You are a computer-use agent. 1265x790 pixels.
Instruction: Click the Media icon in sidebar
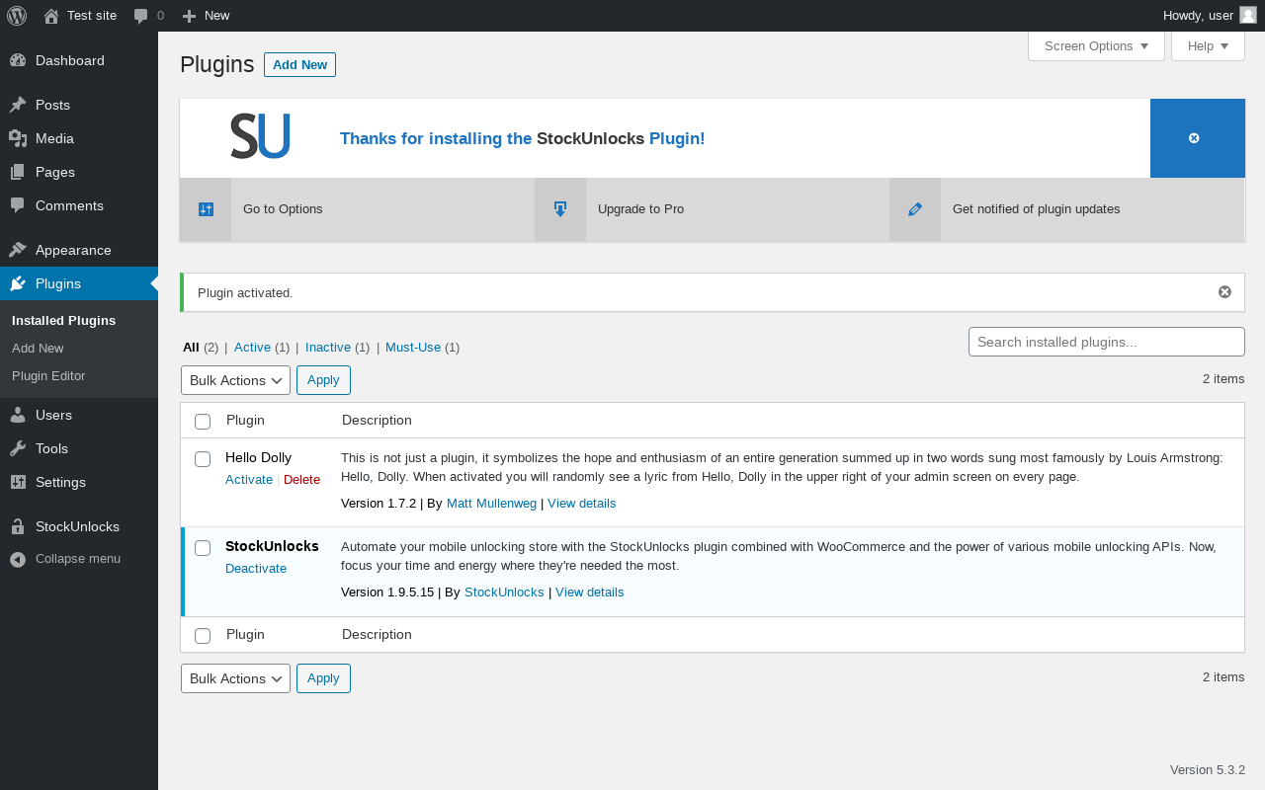click(x=18, y=138)
